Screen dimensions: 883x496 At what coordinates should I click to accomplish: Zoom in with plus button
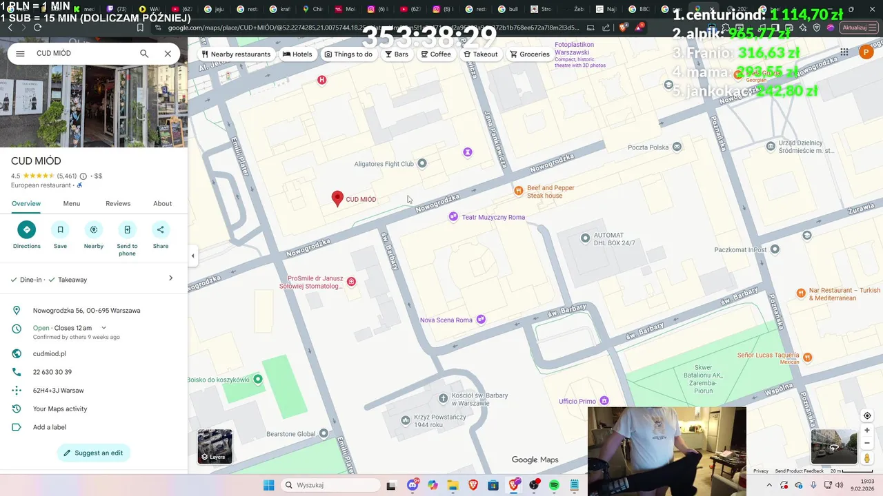(x=867, y=431)
